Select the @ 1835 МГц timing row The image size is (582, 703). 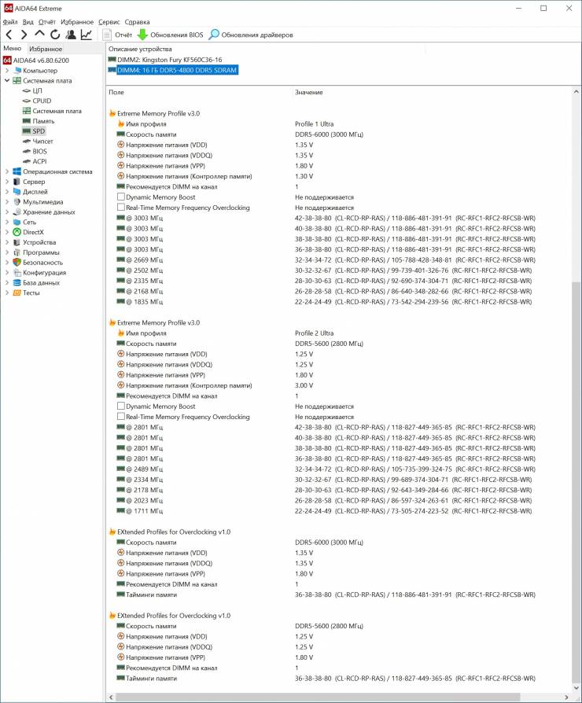(x=324, y=302)
